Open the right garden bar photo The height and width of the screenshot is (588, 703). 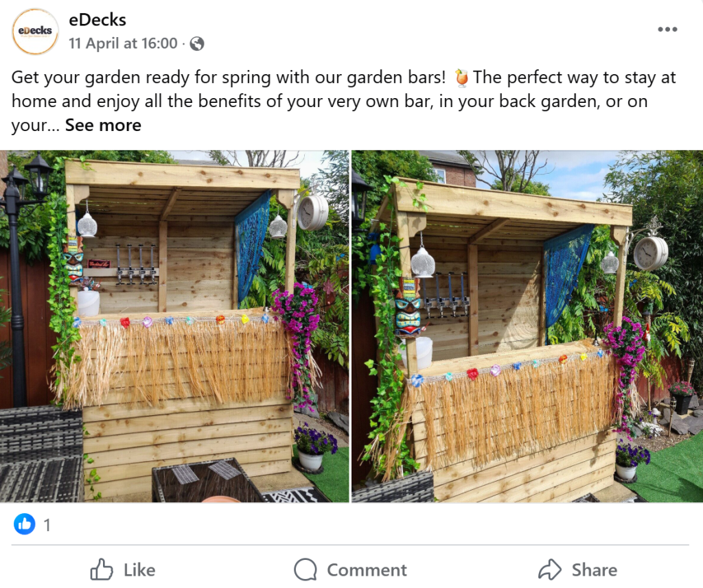click(527, 327)
